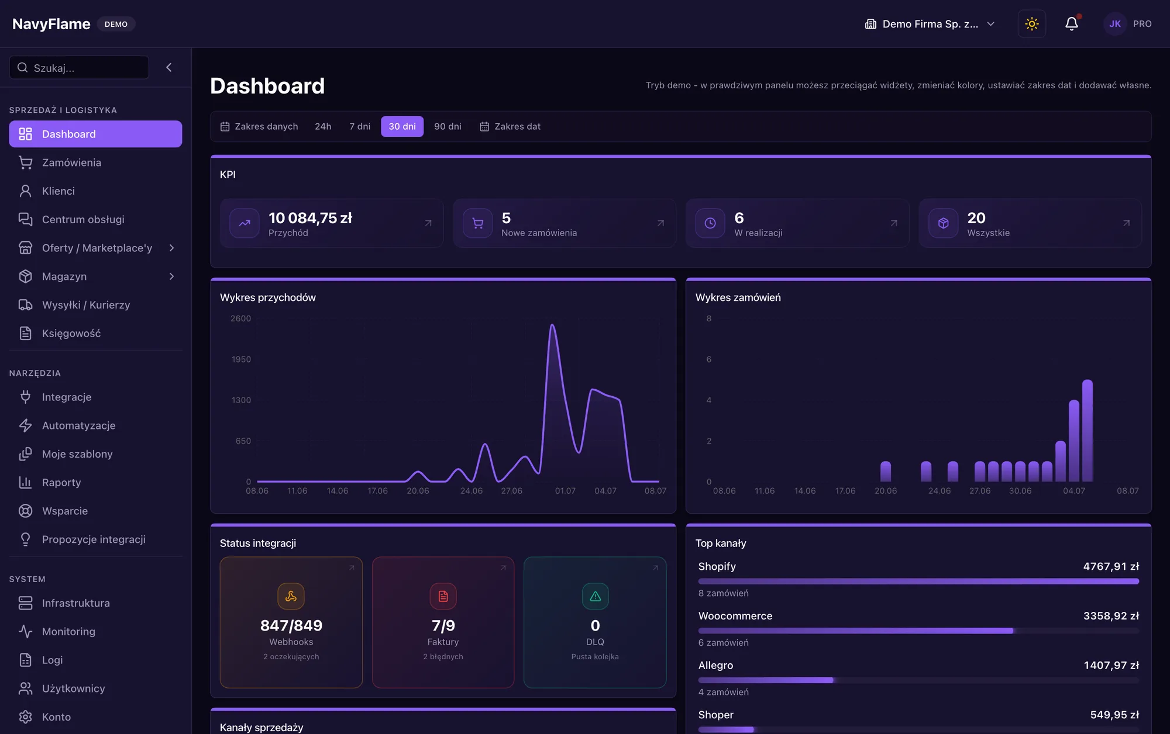Toggle light/dark theme with sun icon
Screen dimensions: 1170x734
pos(1031,24)
